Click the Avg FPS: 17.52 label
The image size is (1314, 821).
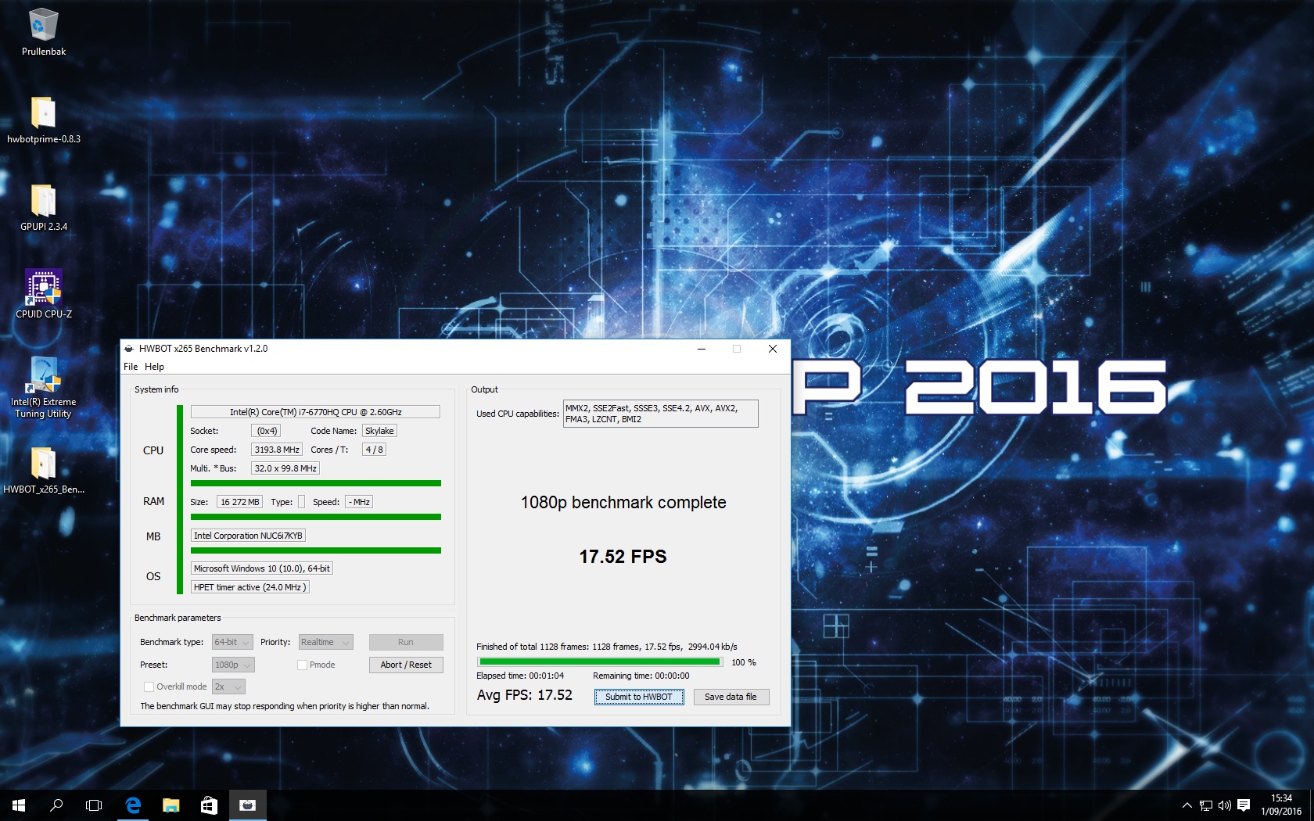tap(524, 695)
